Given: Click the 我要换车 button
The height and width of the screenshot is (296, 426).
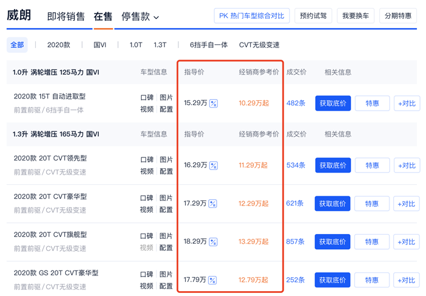Looking at the screenshot, I should [x=355, y=16].
